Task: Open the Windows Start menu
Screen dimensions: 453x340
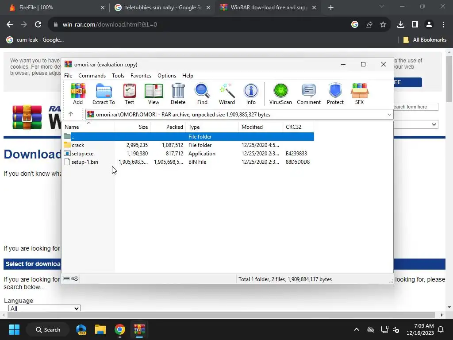Action: click(14, 329)
